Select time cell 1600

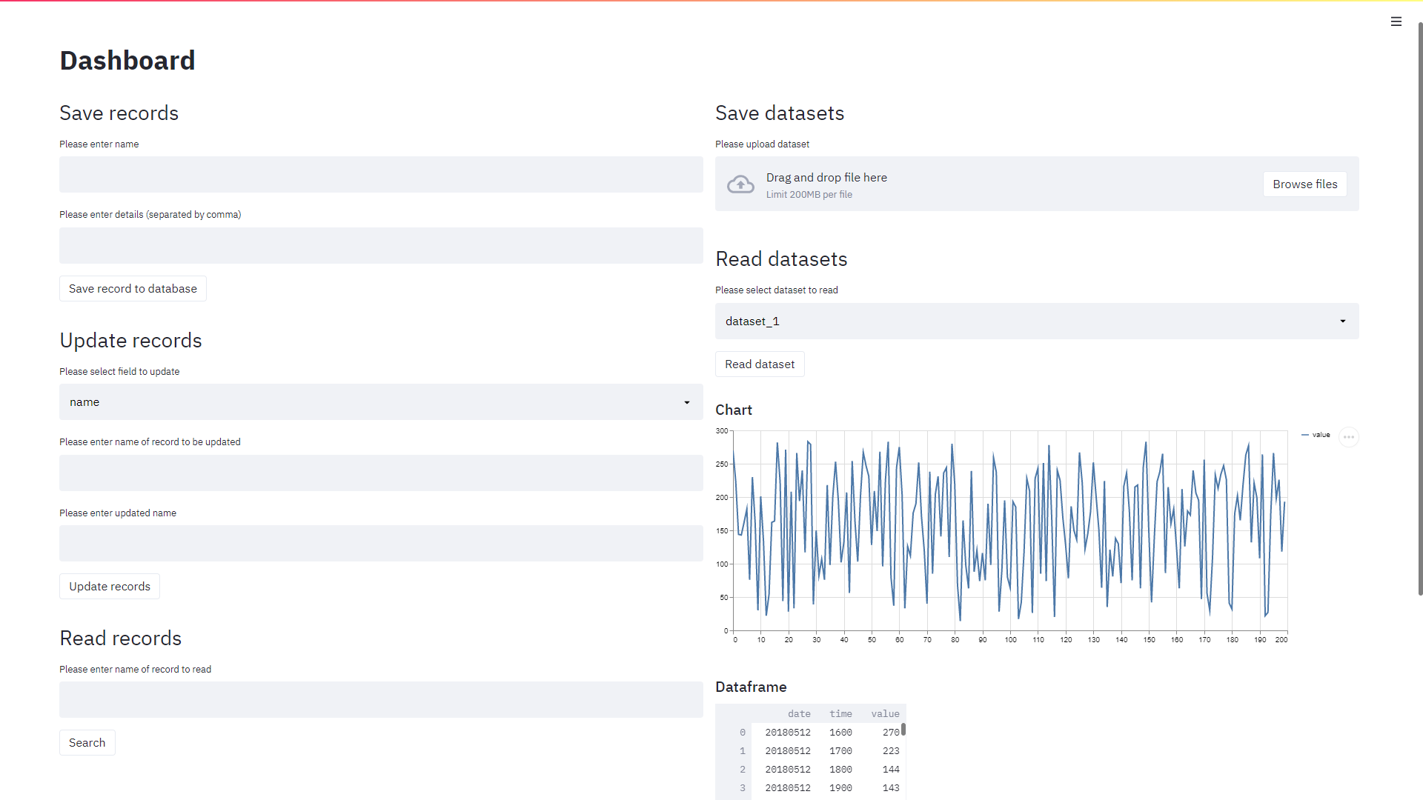click(838, 733)
